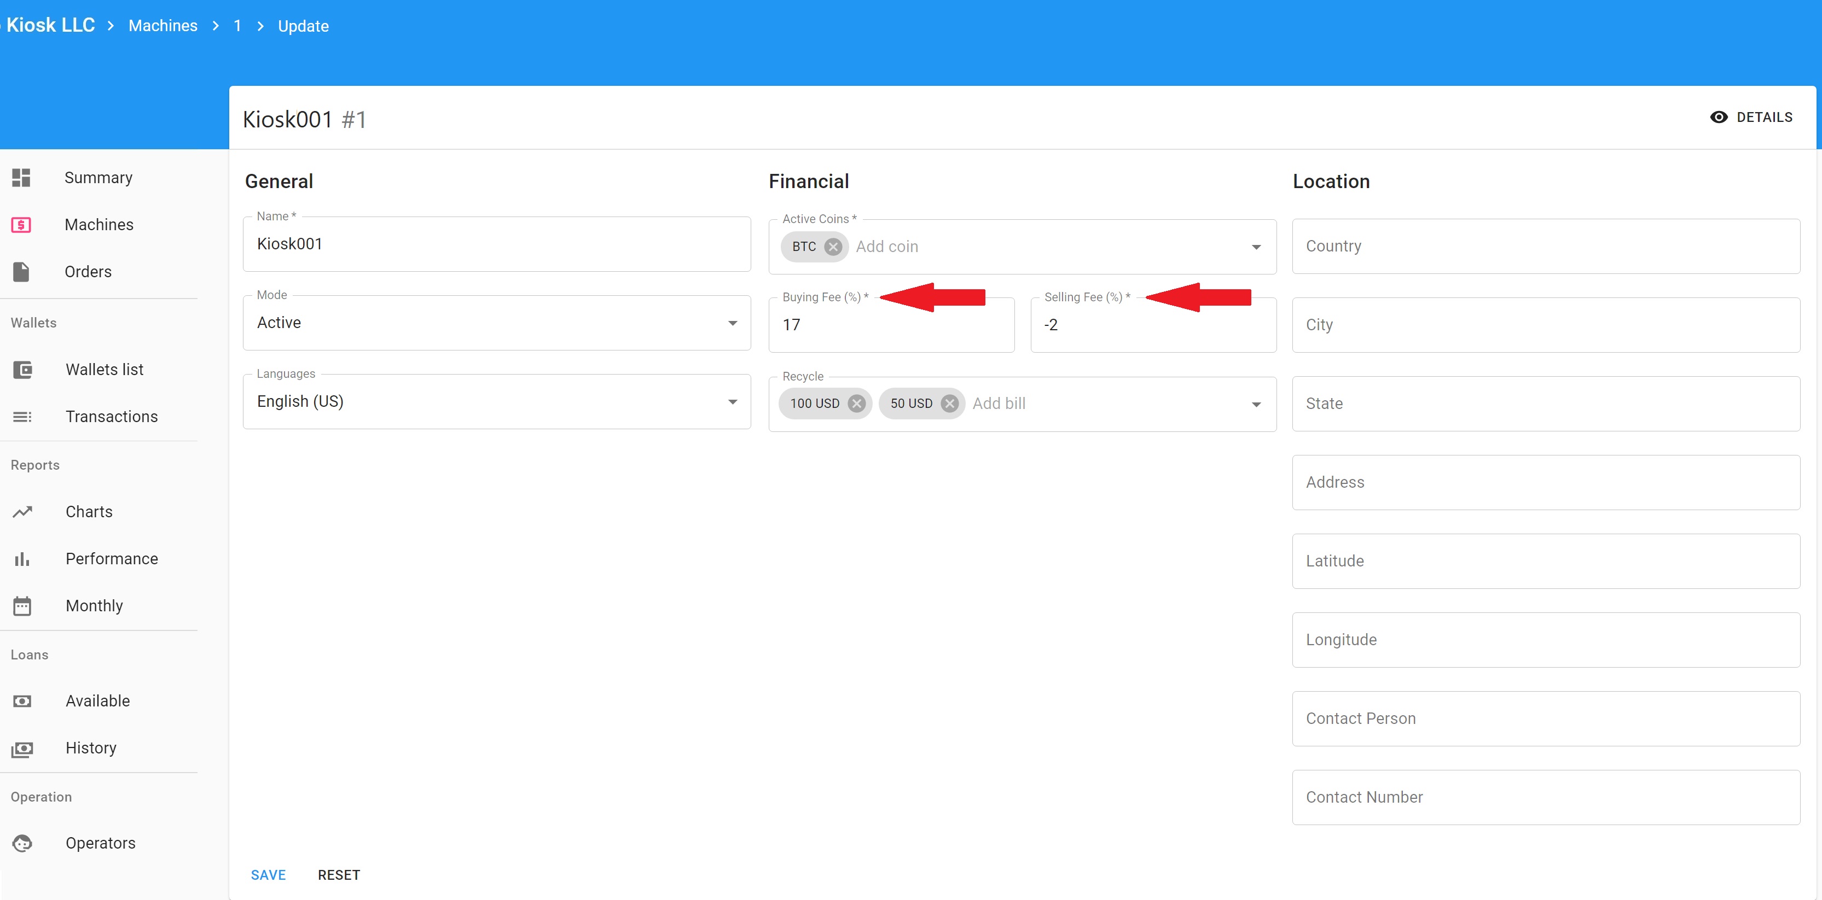The width and height of the screenshot is (1822, 900).
Task: Click the RESET button
Action: click(x=339, y=874)
